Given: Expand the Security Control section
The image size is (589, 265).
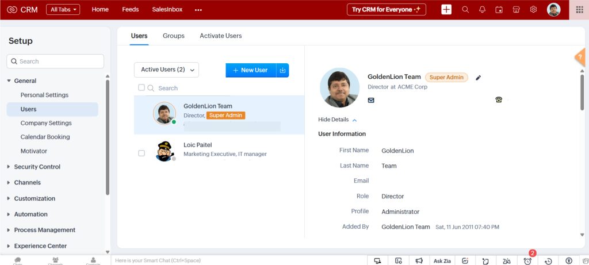Looking at the screenshot, I should coord(37,167).
